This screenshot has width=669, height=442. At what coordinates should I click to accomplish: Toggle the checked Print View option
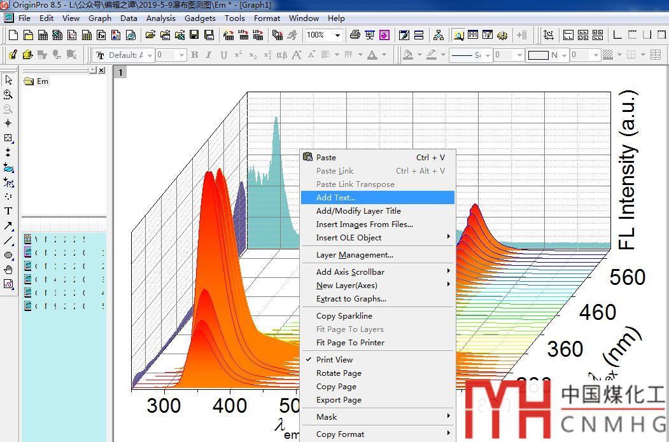pos(334,359)
